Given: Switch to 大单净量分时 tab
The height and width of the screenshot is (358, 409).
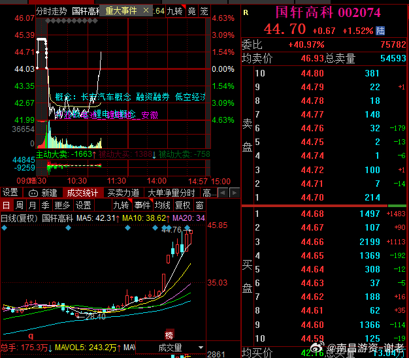Looking at the screenshot, I should (x=171, y=193).
